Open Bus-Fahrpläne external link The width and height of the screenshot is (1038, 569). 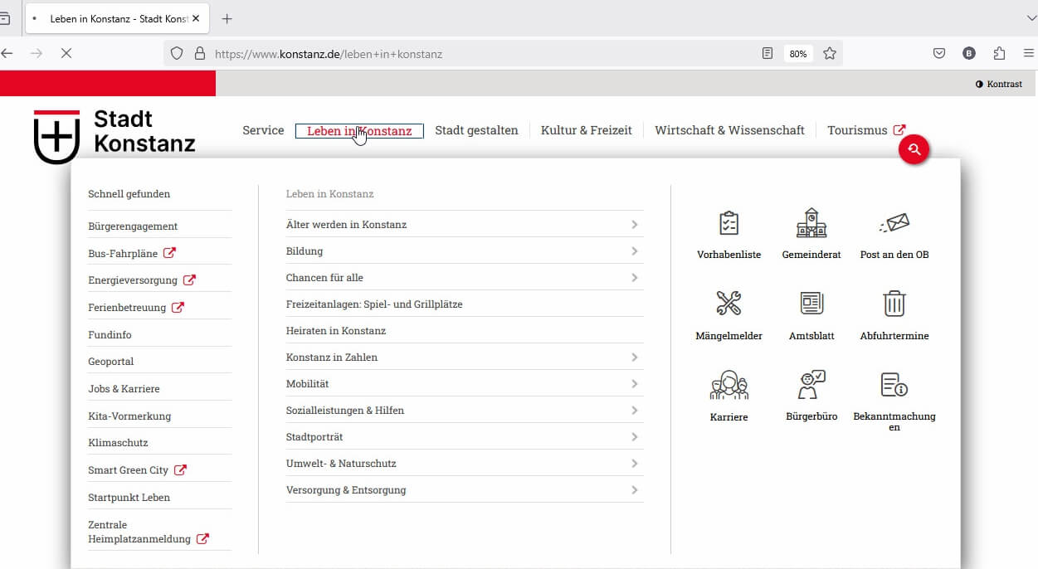click(x=132, y=253)
